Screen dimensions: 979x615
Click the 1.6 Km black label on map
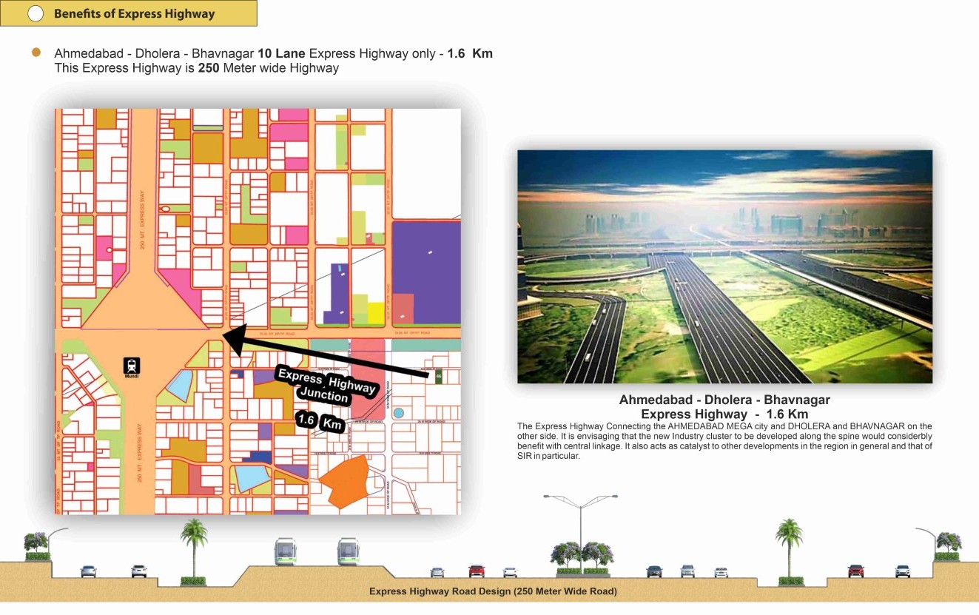tap(320, 423)
